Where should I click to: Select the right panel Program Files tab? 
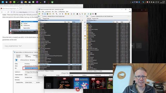tap(95, 18)
